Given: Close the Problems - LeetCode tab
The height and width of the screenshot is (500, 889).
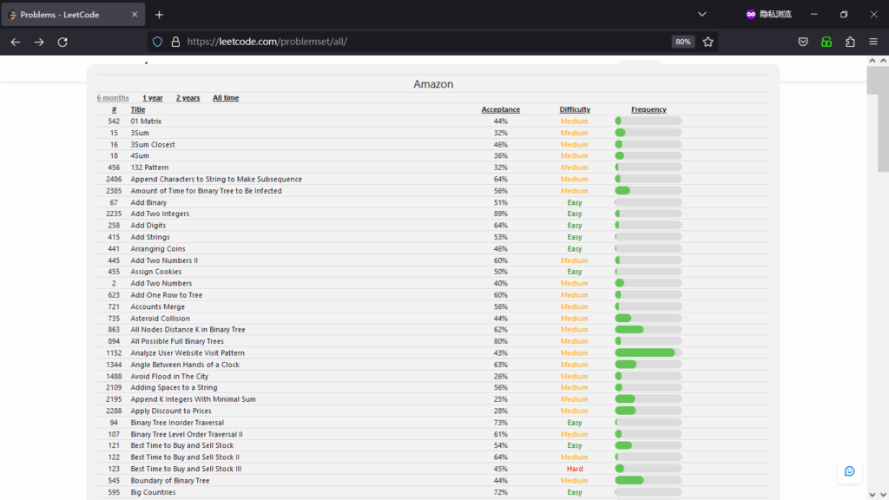Looking at the screenshot, I should click(x=135, y=15).
